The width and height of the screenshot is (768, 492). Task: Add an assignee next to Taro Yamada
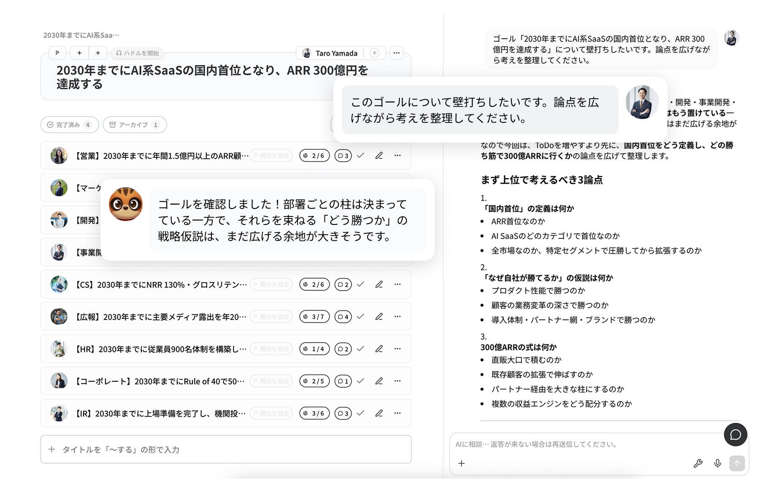click(x=374, y=53)
